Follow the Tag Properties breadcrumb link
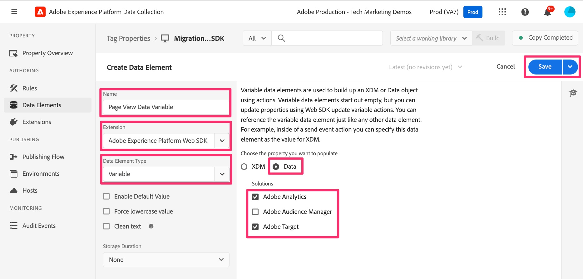This screenshot has width=583, height=279. point(128,39)
